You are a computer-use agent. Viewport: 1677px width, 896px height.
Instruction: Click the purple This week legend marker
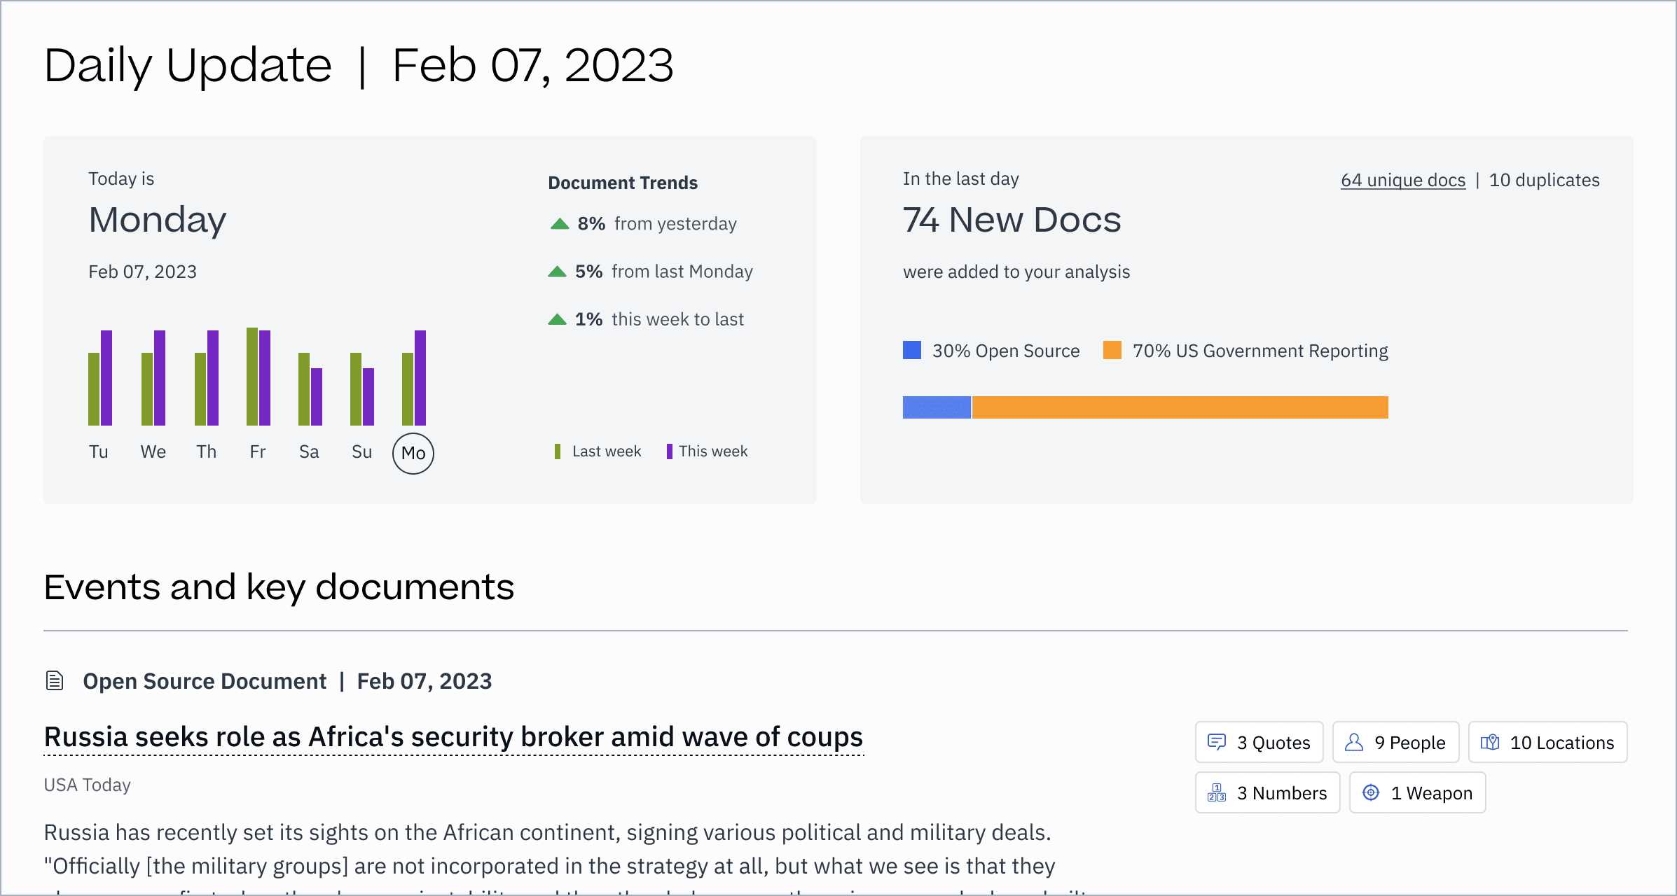(670, 451)
